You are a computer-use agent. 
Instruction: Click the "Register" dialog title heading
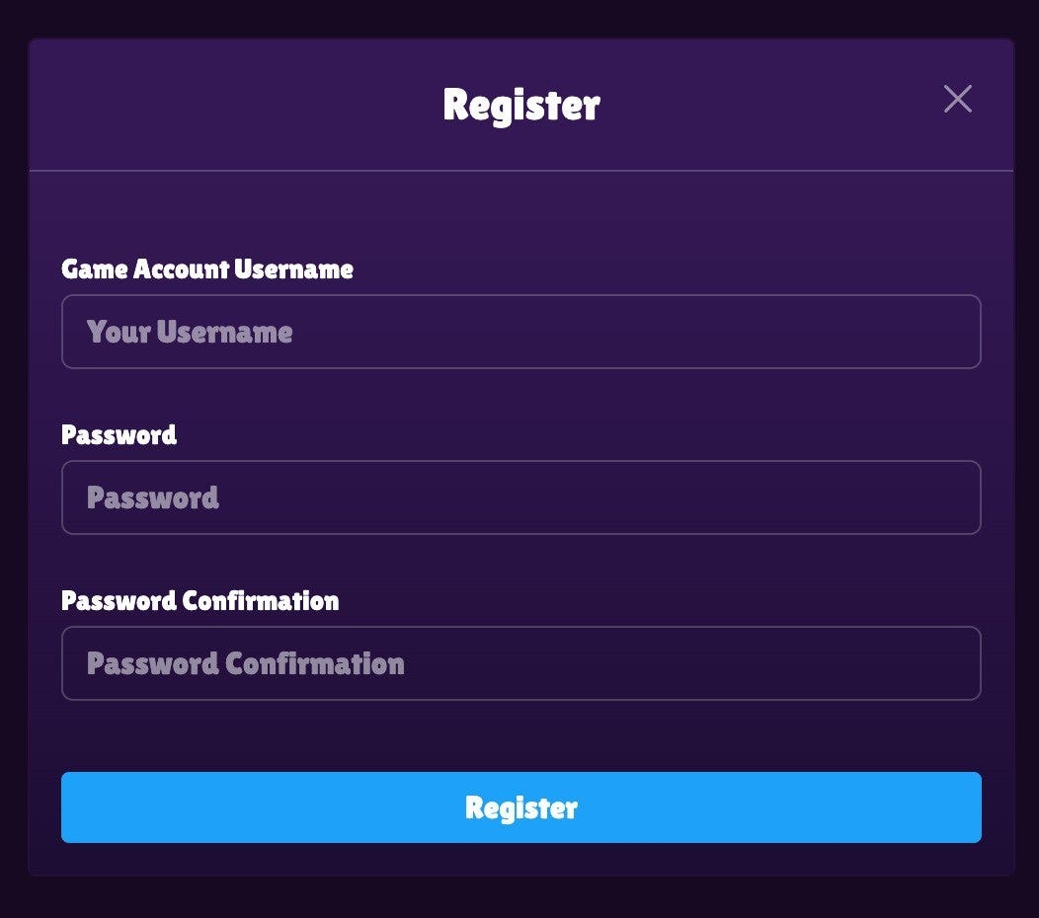point(520,105)
